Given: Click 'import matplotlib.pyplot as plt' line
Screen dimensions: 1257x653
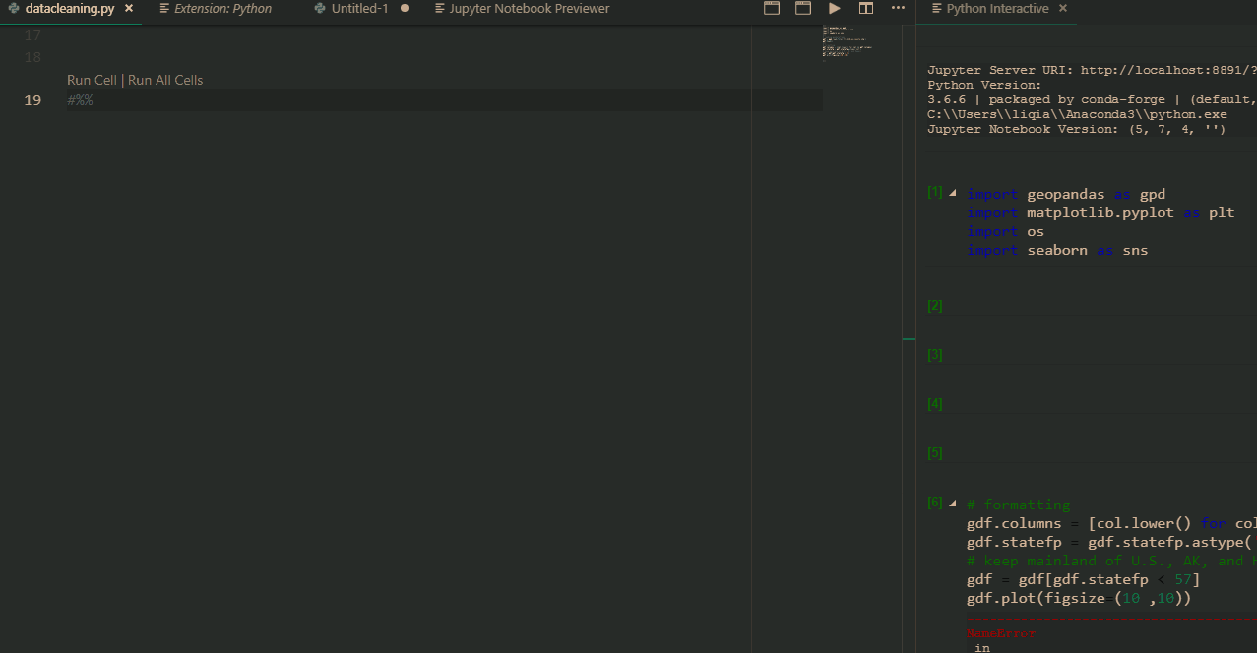Looking at the screenshot, I should tap(1100, 212).
